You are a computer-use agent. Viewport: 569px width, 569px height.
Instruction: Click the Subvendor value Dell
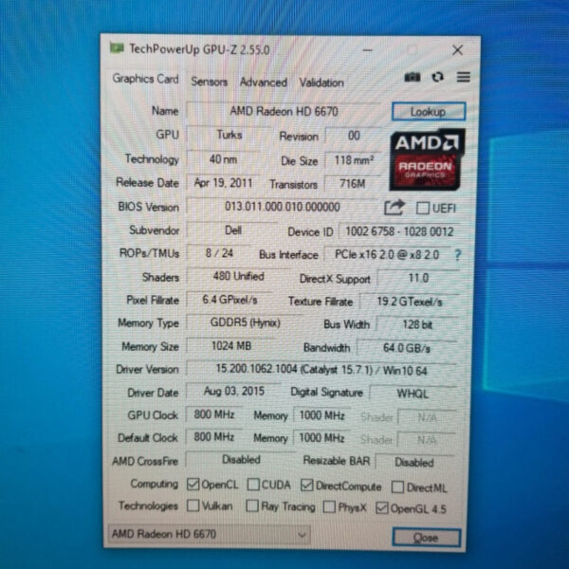pyautogui.click(x=232, y=230)
